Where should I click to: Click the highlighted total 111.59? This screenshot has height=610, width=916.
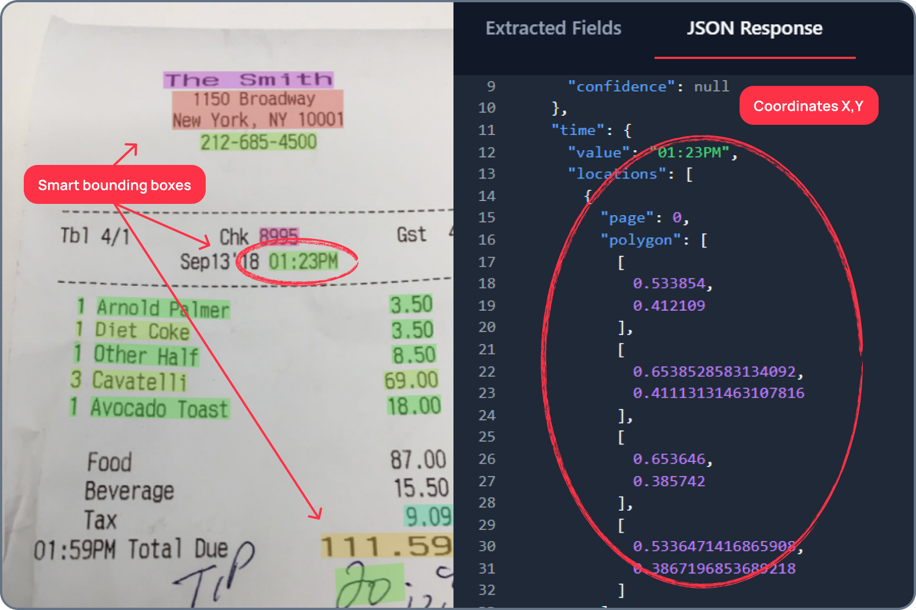pos(387,546)
